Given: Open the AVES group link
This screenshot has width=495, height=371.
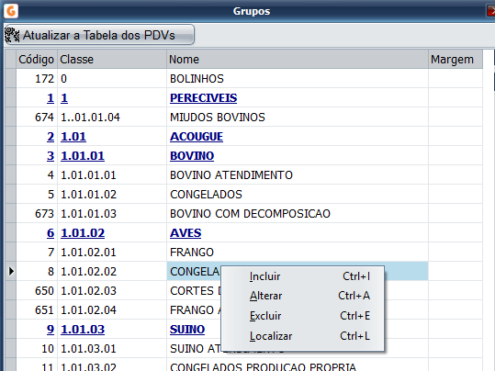Looking at the screenshot, I should click(186, 232).
